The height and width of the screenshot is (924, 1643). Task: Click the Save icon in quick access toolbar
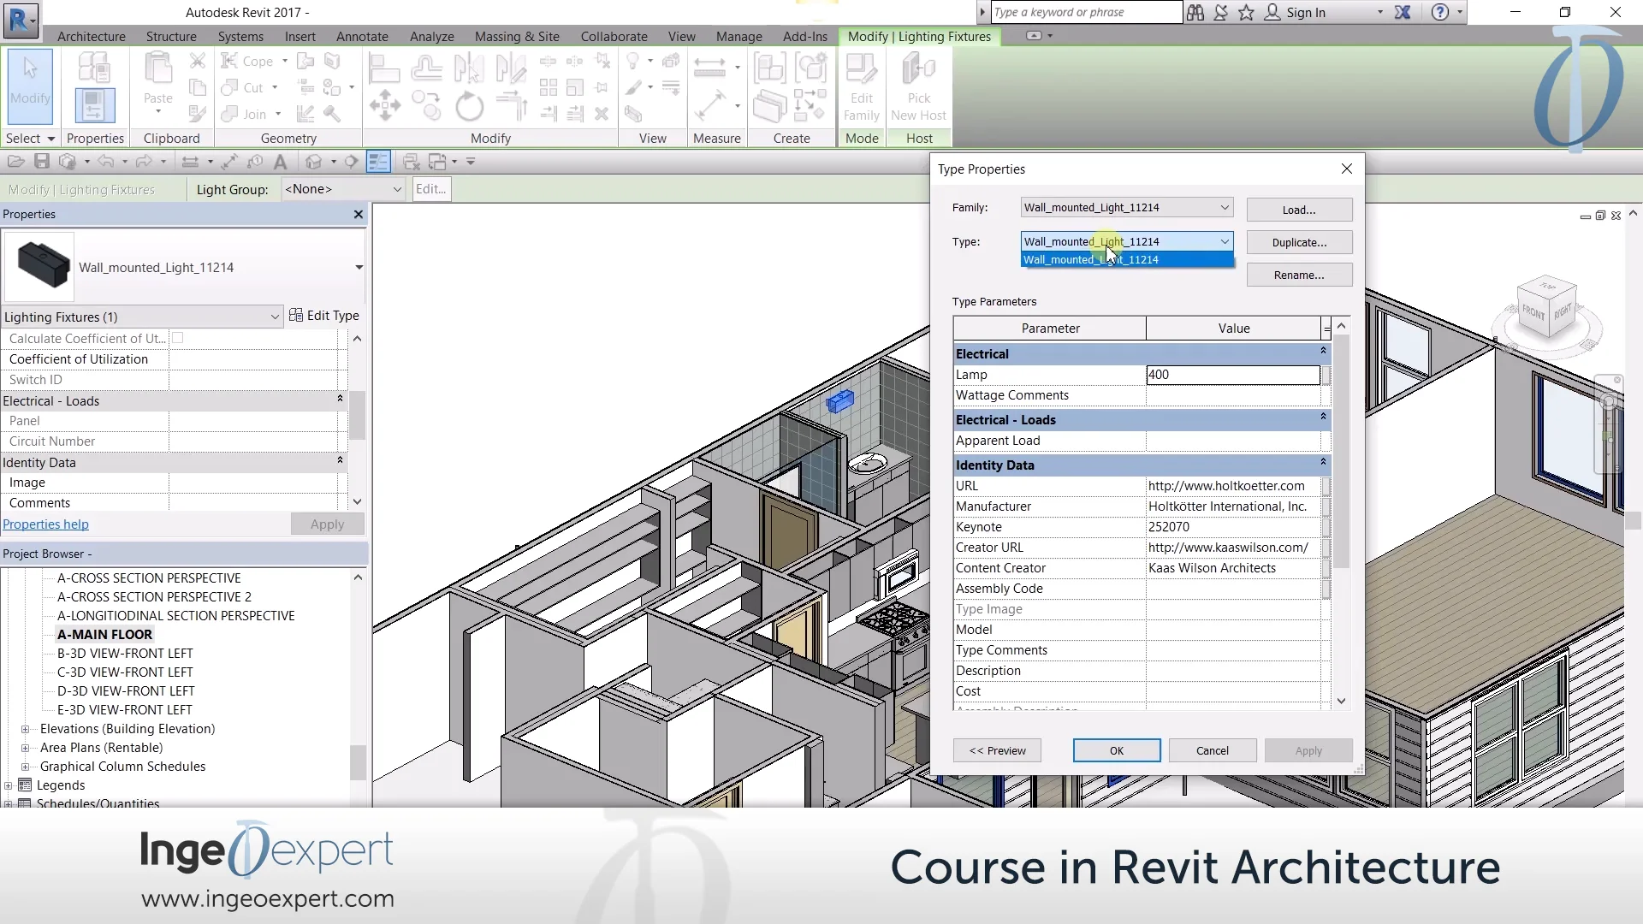[x=41, y=162]
